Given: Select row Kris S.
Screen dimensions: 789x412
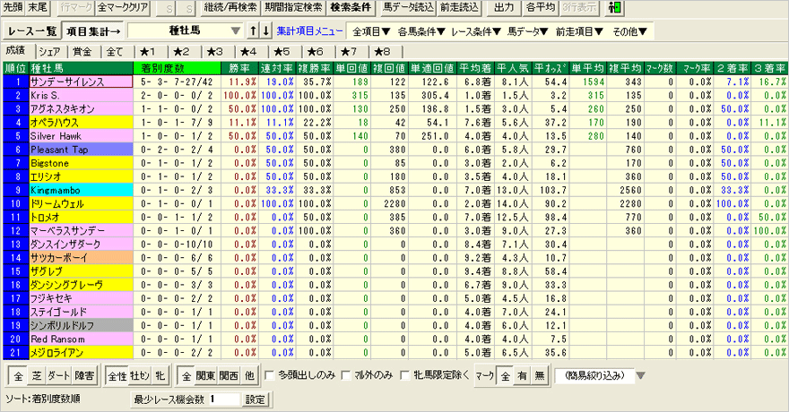Looking at the screenshot, I should tap(81, 96).
